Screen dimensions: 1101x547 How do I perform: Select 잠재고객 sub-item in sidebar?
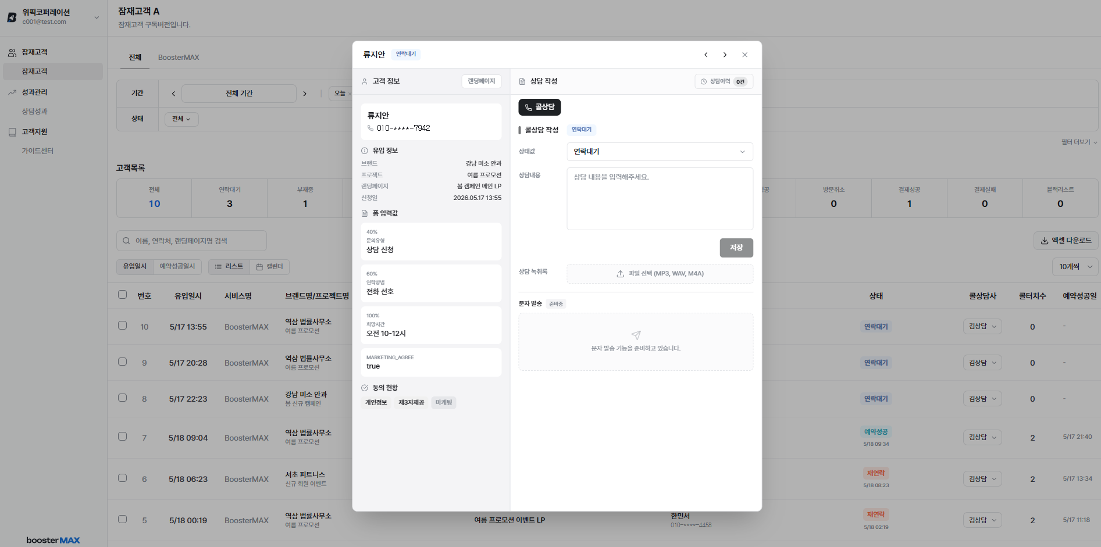54,71
